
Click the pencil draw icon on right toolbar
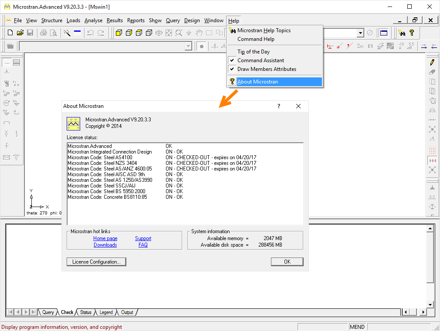[x=432, y=62]
